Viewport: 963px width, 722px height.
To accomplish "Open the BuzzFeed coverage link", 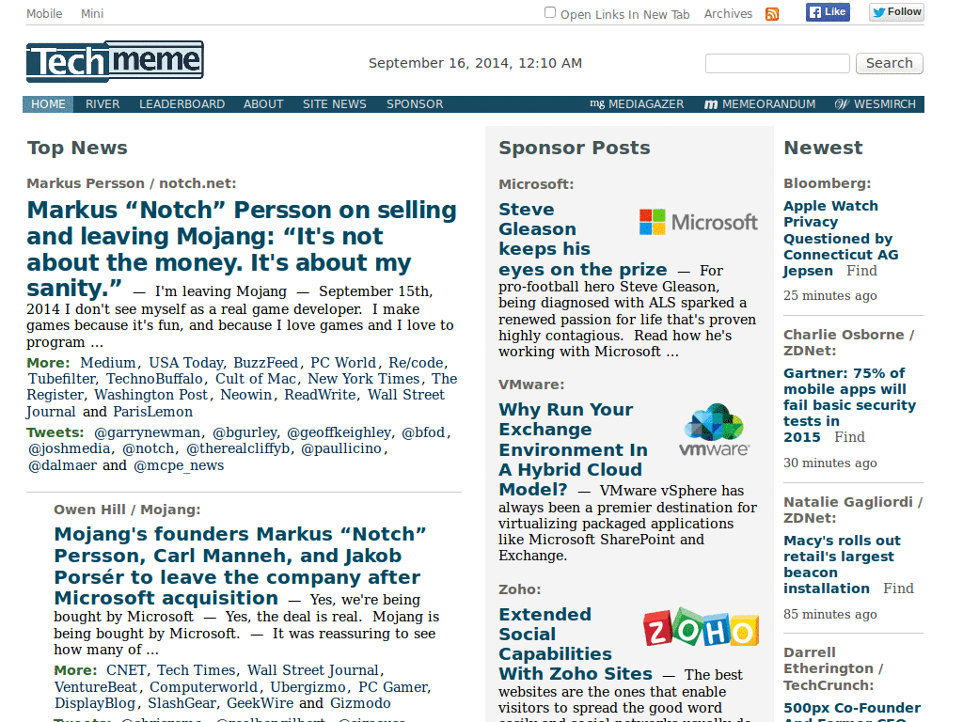I will [x=265, y=363].
